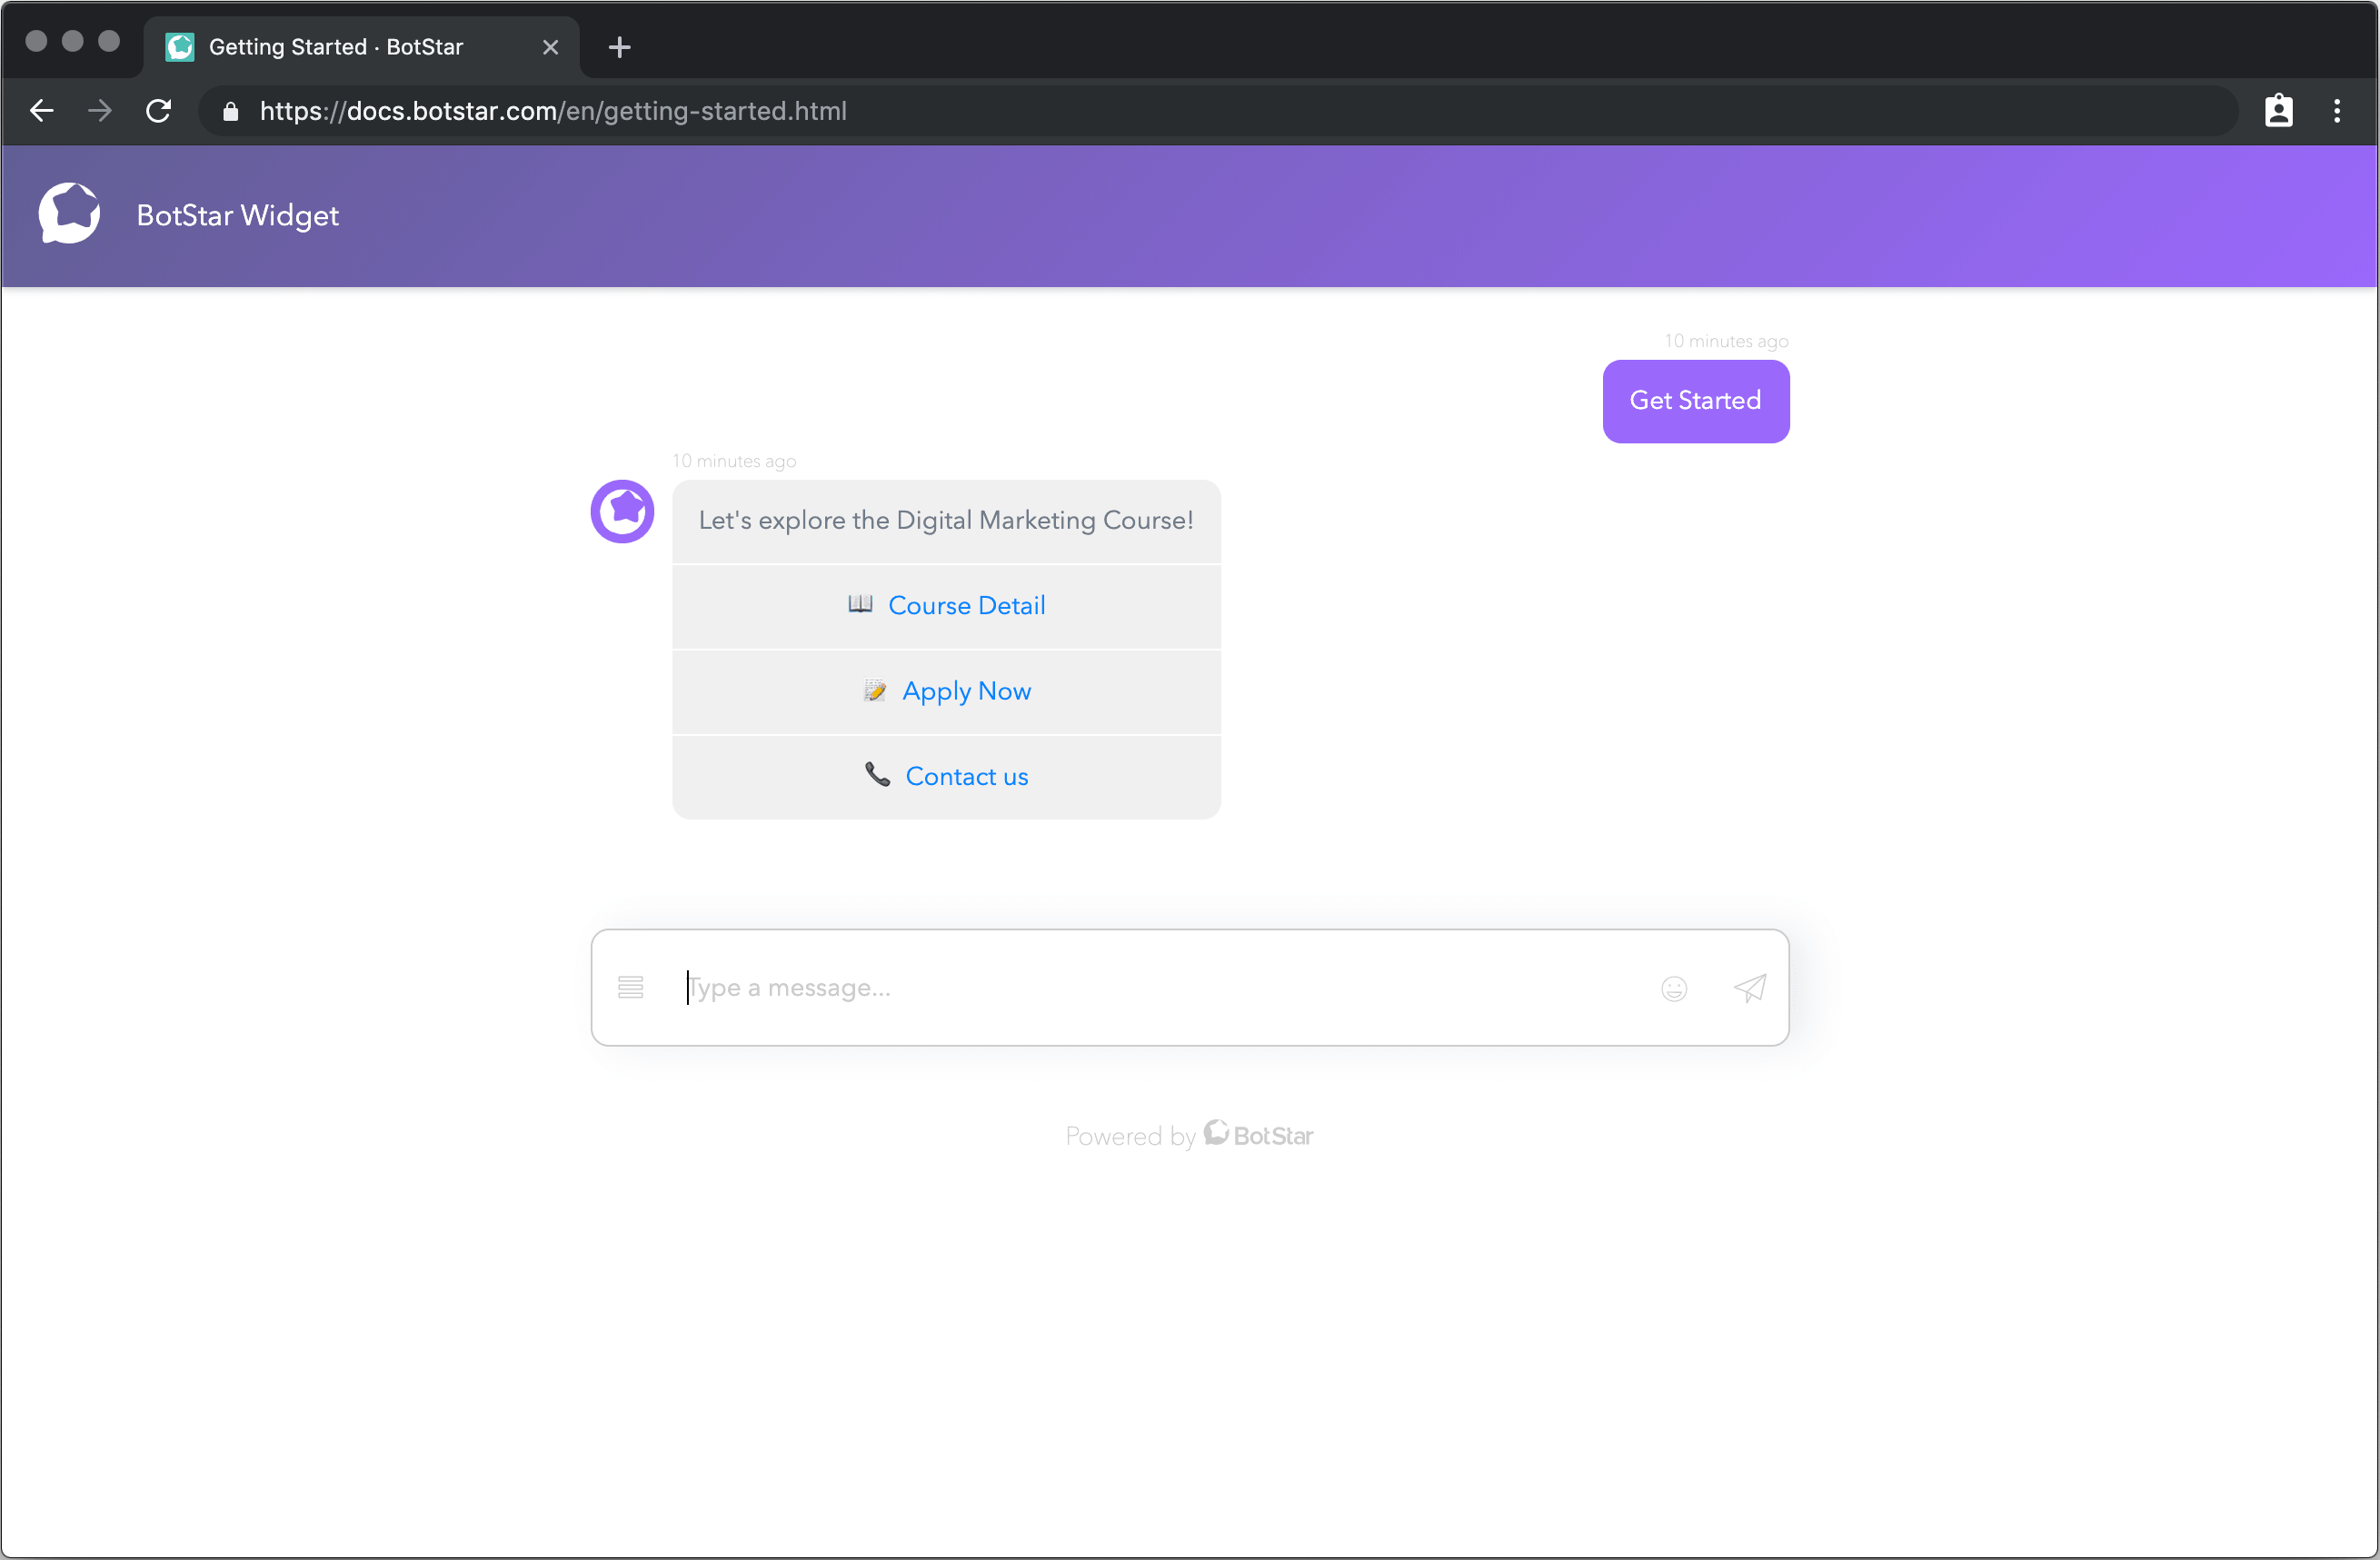This screenshot has width=2380, height=1560.
Task: Focus the Type a message field
Action: (x=1160, y=988)
